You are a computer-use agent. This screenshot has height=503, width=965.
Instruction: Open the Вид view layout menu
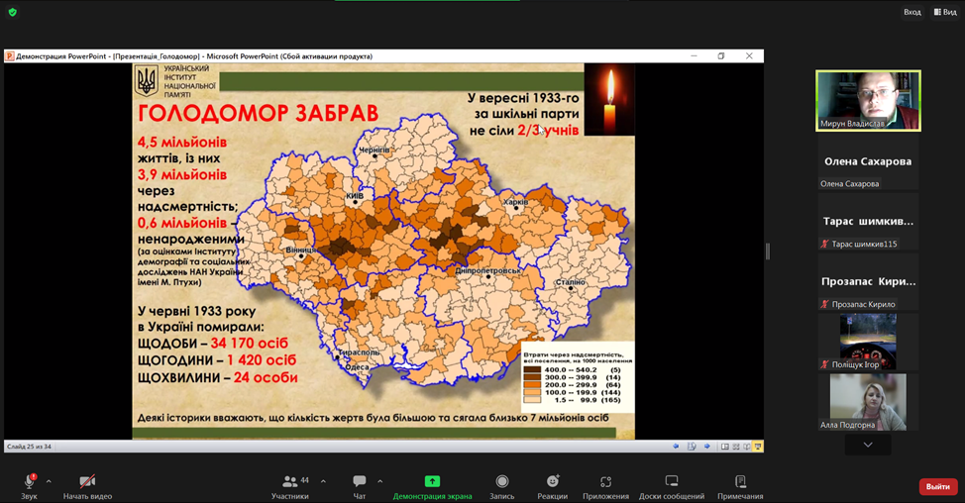[x=944, y=12]
